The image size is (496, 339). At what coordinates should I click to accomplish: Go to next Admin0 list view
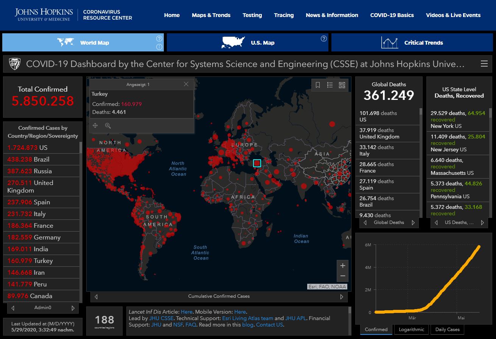(73, 308)
